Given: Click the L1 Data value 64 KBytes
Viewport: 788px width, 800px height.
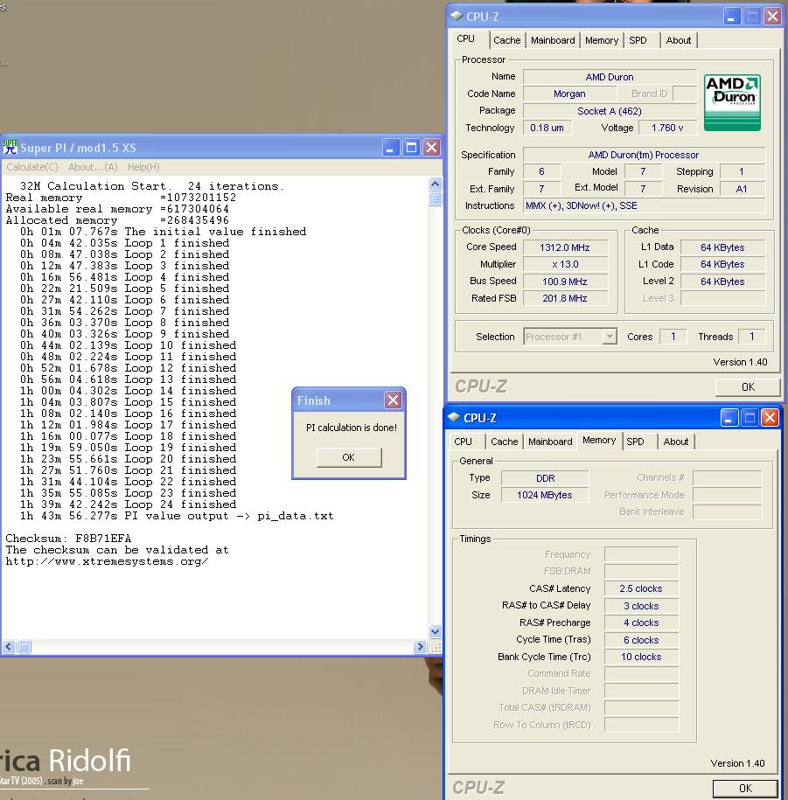Looking at the screenshot, I should (722, 247).
